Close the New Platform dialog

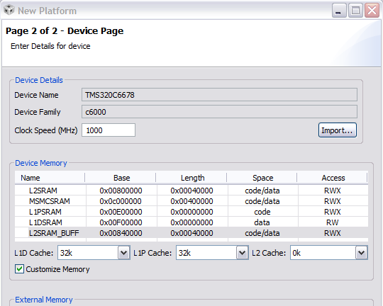[372, 11]
